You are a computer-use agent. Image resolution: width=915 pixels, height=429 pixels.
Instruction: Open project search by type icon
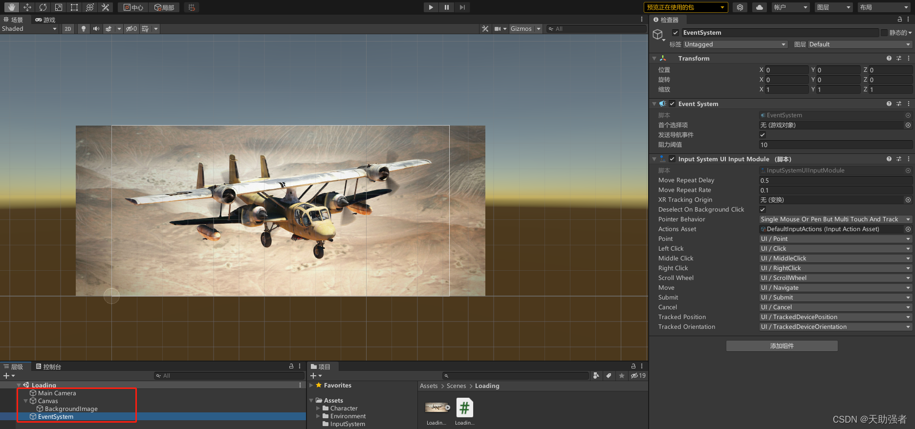(596, 376)
